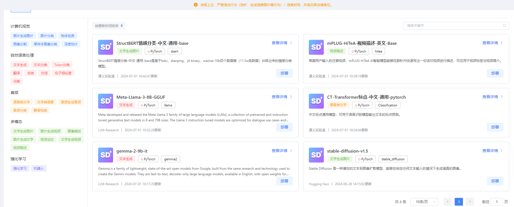Open 查看详情 for StructBERT情感分类
Image resolution: width=514 pixels, height=207 pixels.
pos(282,43)
